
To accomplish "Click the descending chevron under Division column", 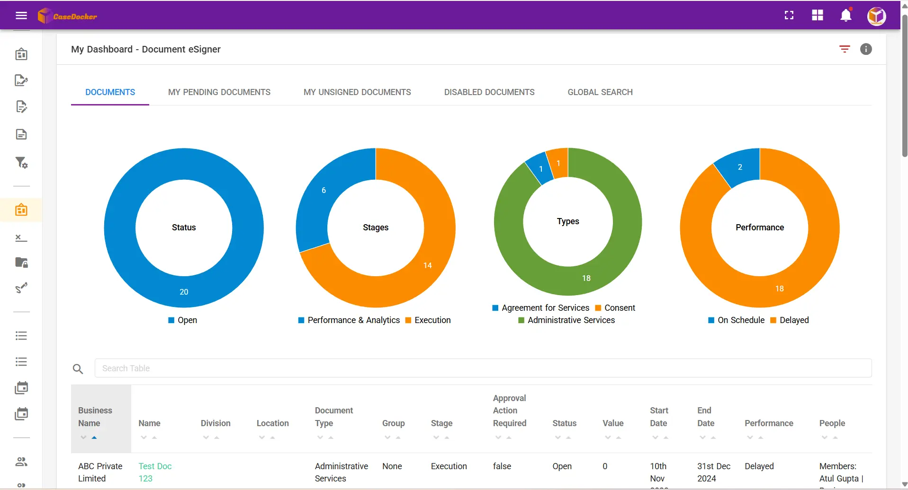I will coord(206,437).
